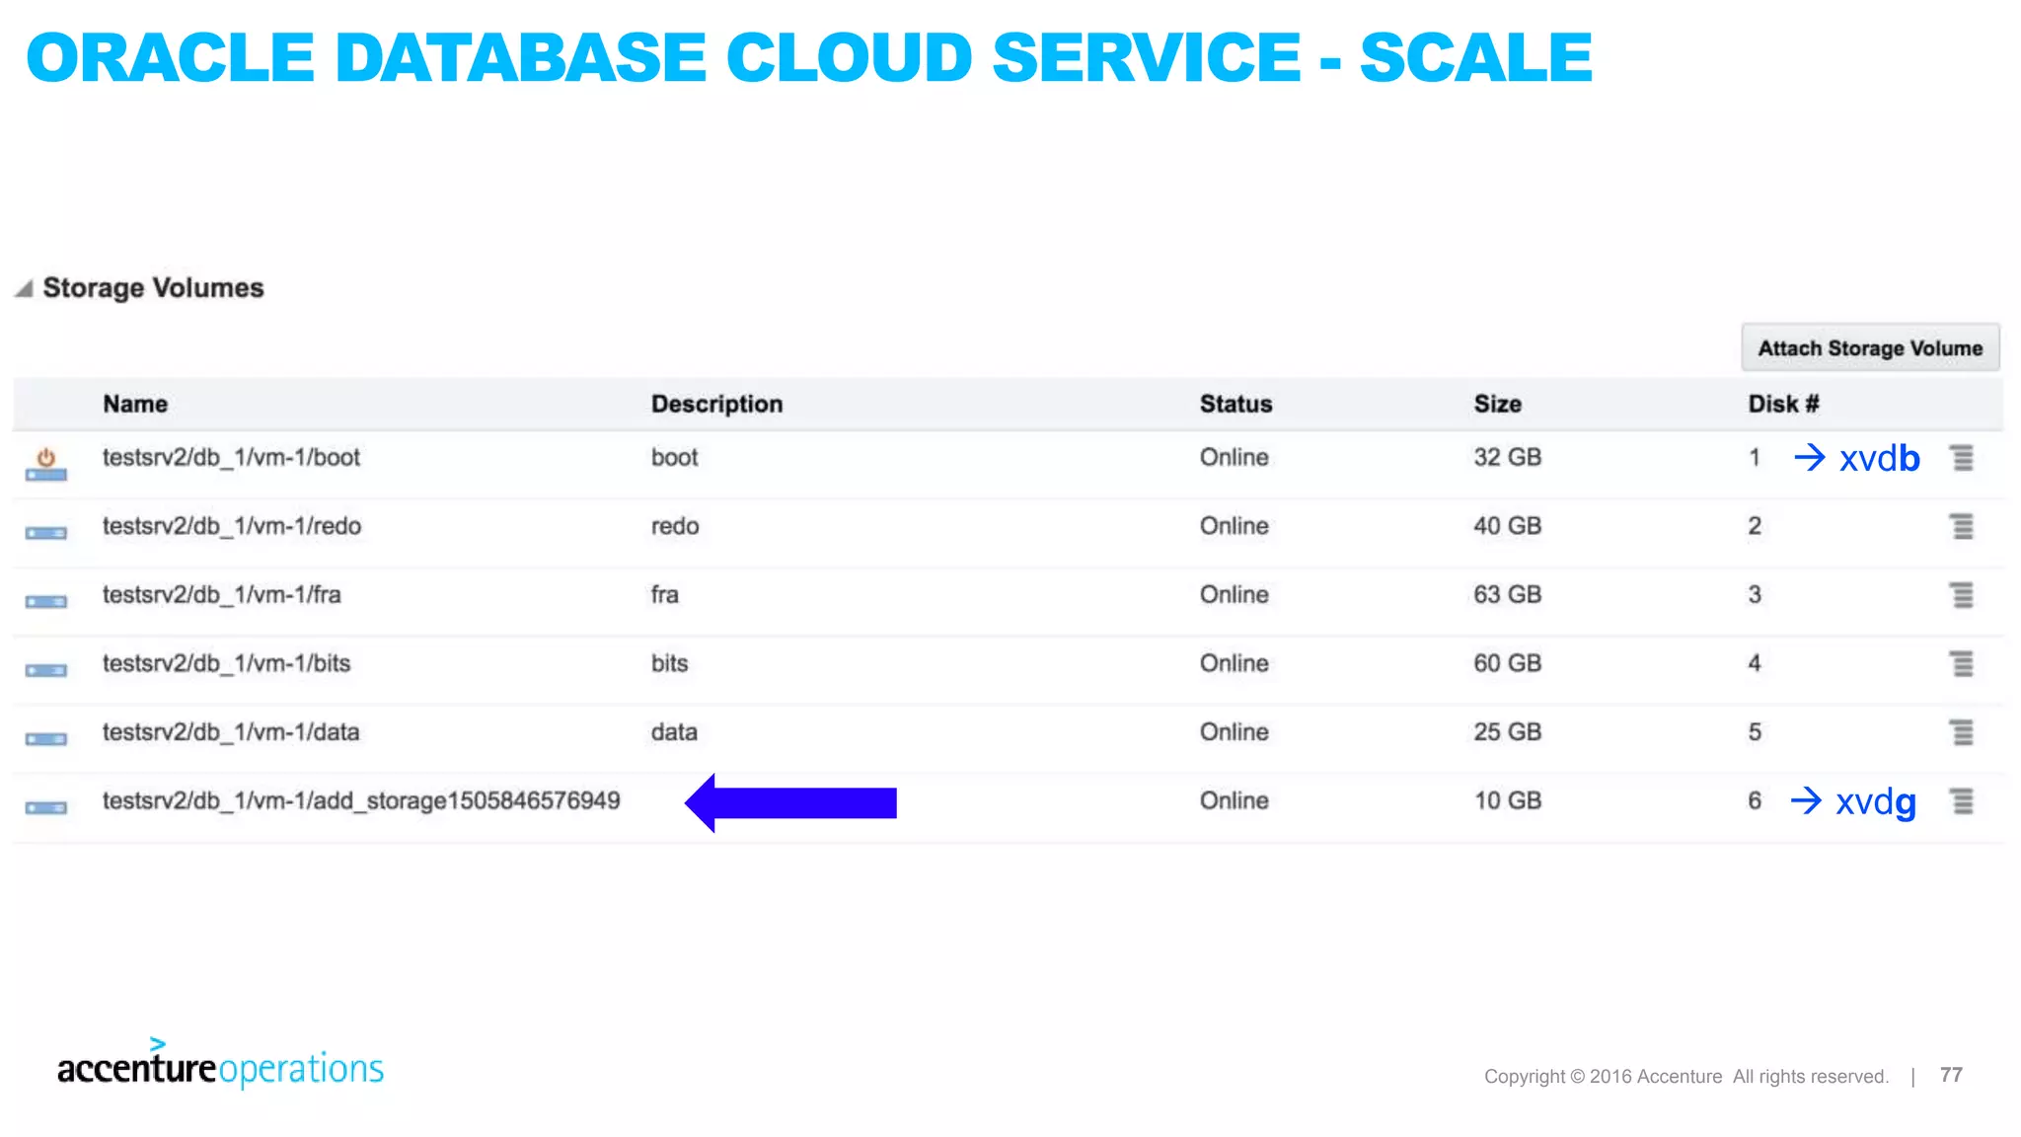
Task: Click the 25 GB size value
Action: coord(1508,732)
